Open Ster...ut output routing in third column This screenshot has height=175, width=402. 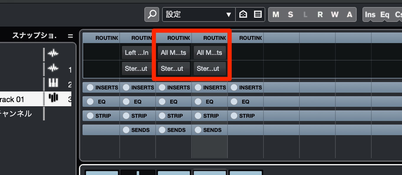174,69
